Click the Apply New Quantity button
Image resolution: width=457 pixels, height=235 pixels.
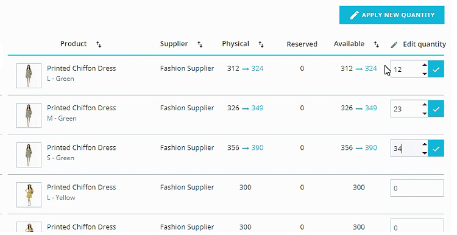tap(392, 15)
